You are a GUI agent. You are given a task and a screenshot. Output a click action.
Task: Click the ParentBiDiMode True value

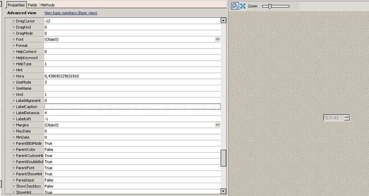(48, 143)
